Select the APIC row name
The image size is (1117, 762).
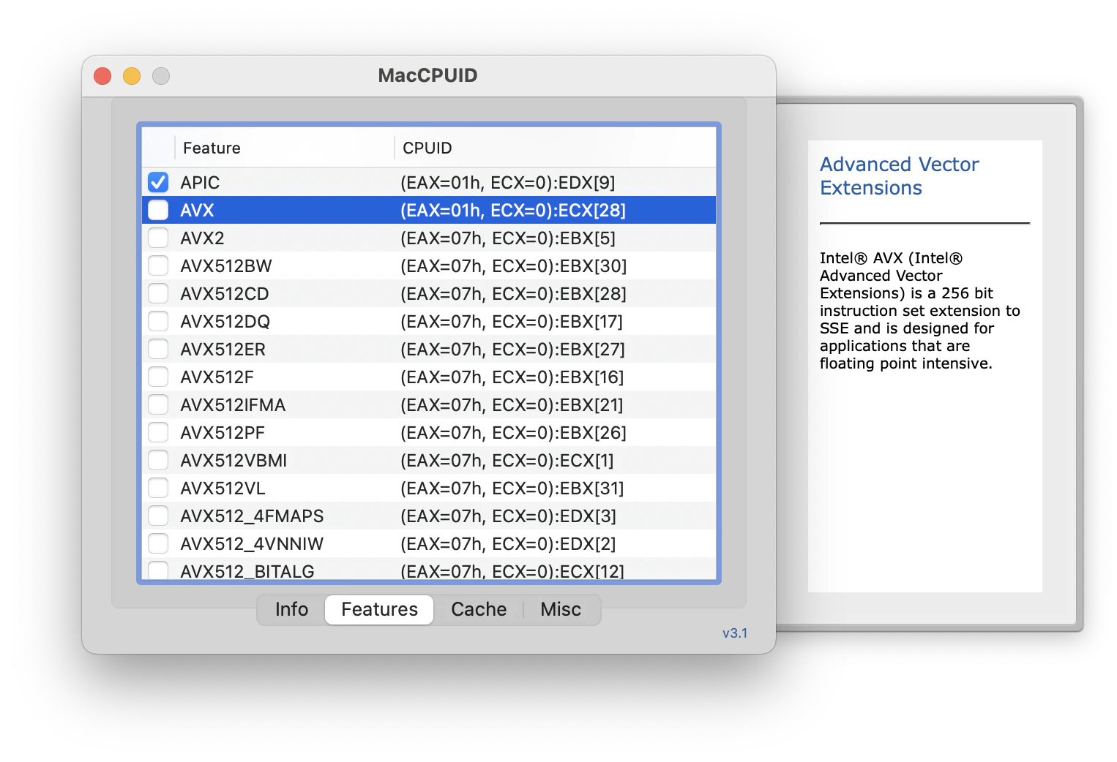click(200, 183)
